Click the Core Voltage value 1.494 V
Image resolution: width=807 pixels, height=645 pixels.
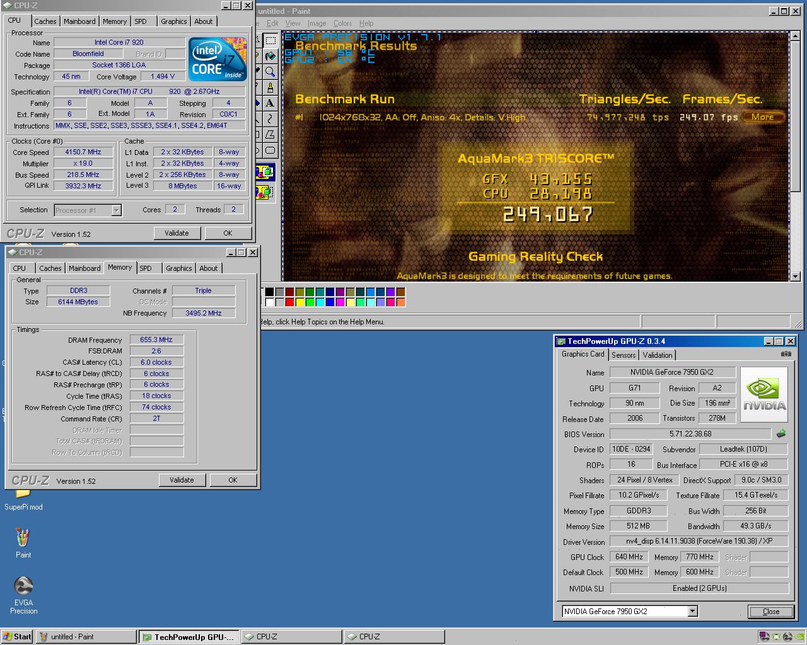point(163,76)
